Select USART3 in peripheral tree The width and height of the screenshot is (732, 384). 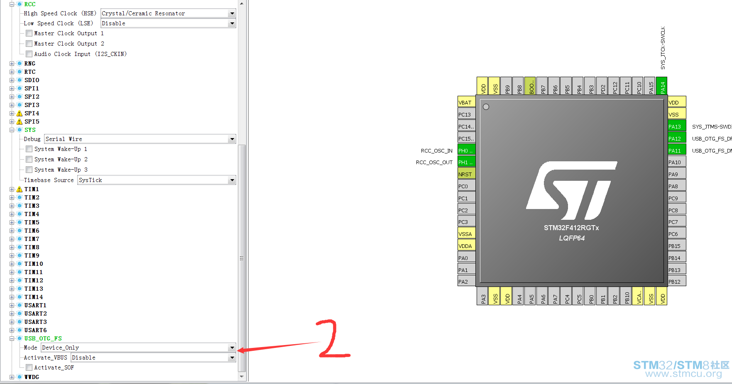pos(35,322)
